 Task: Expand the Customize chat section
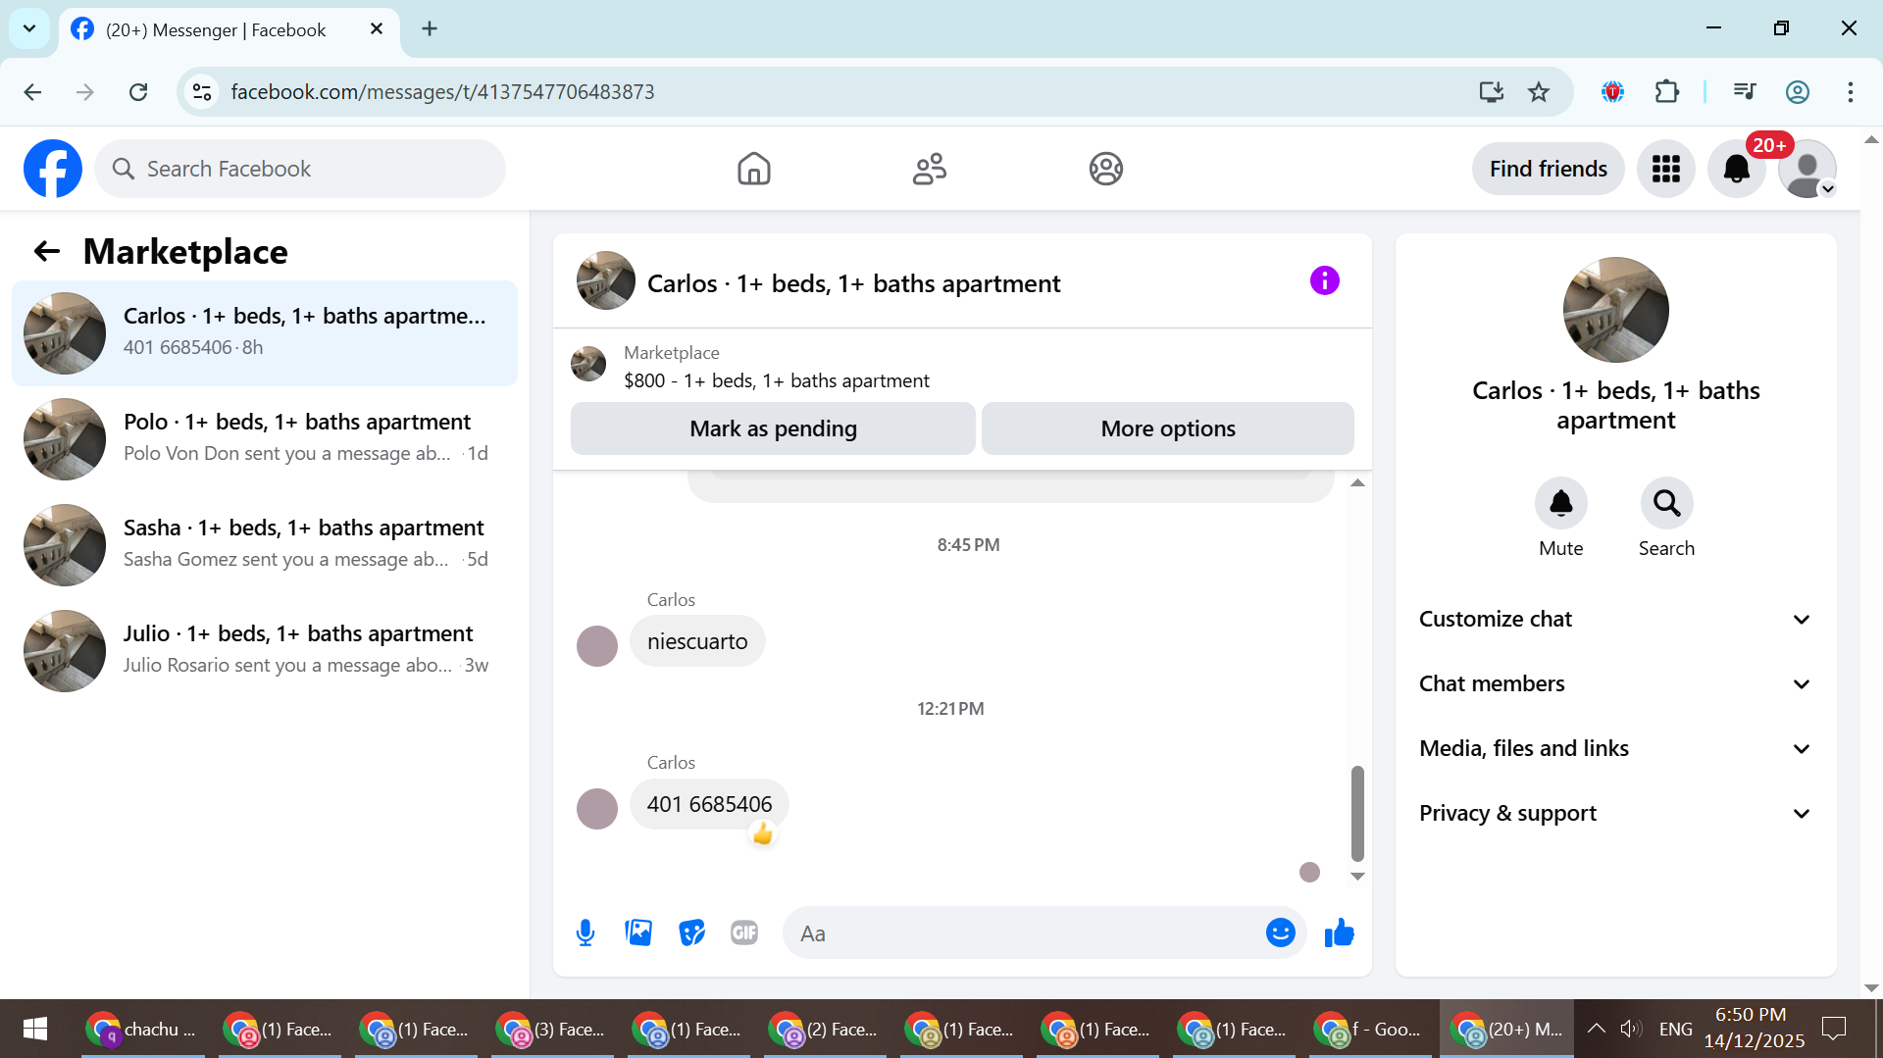[1615, 619]
